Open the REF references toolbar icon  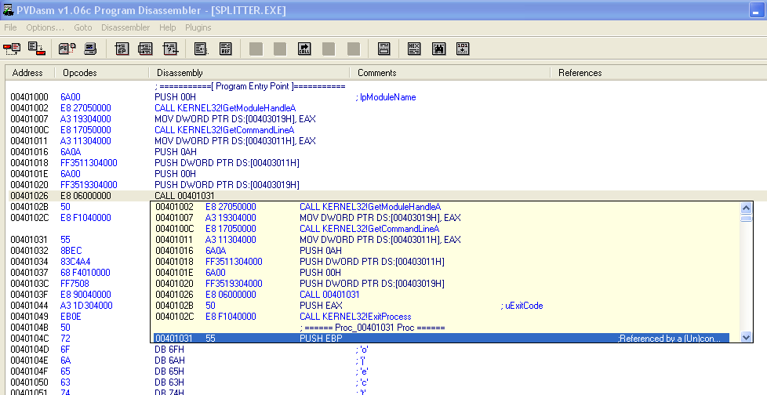pyautogui.click(x=225, y=49)
